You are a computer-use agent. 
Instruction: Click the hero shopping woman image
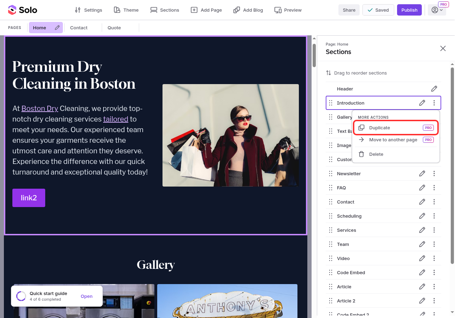pos(231,135)
